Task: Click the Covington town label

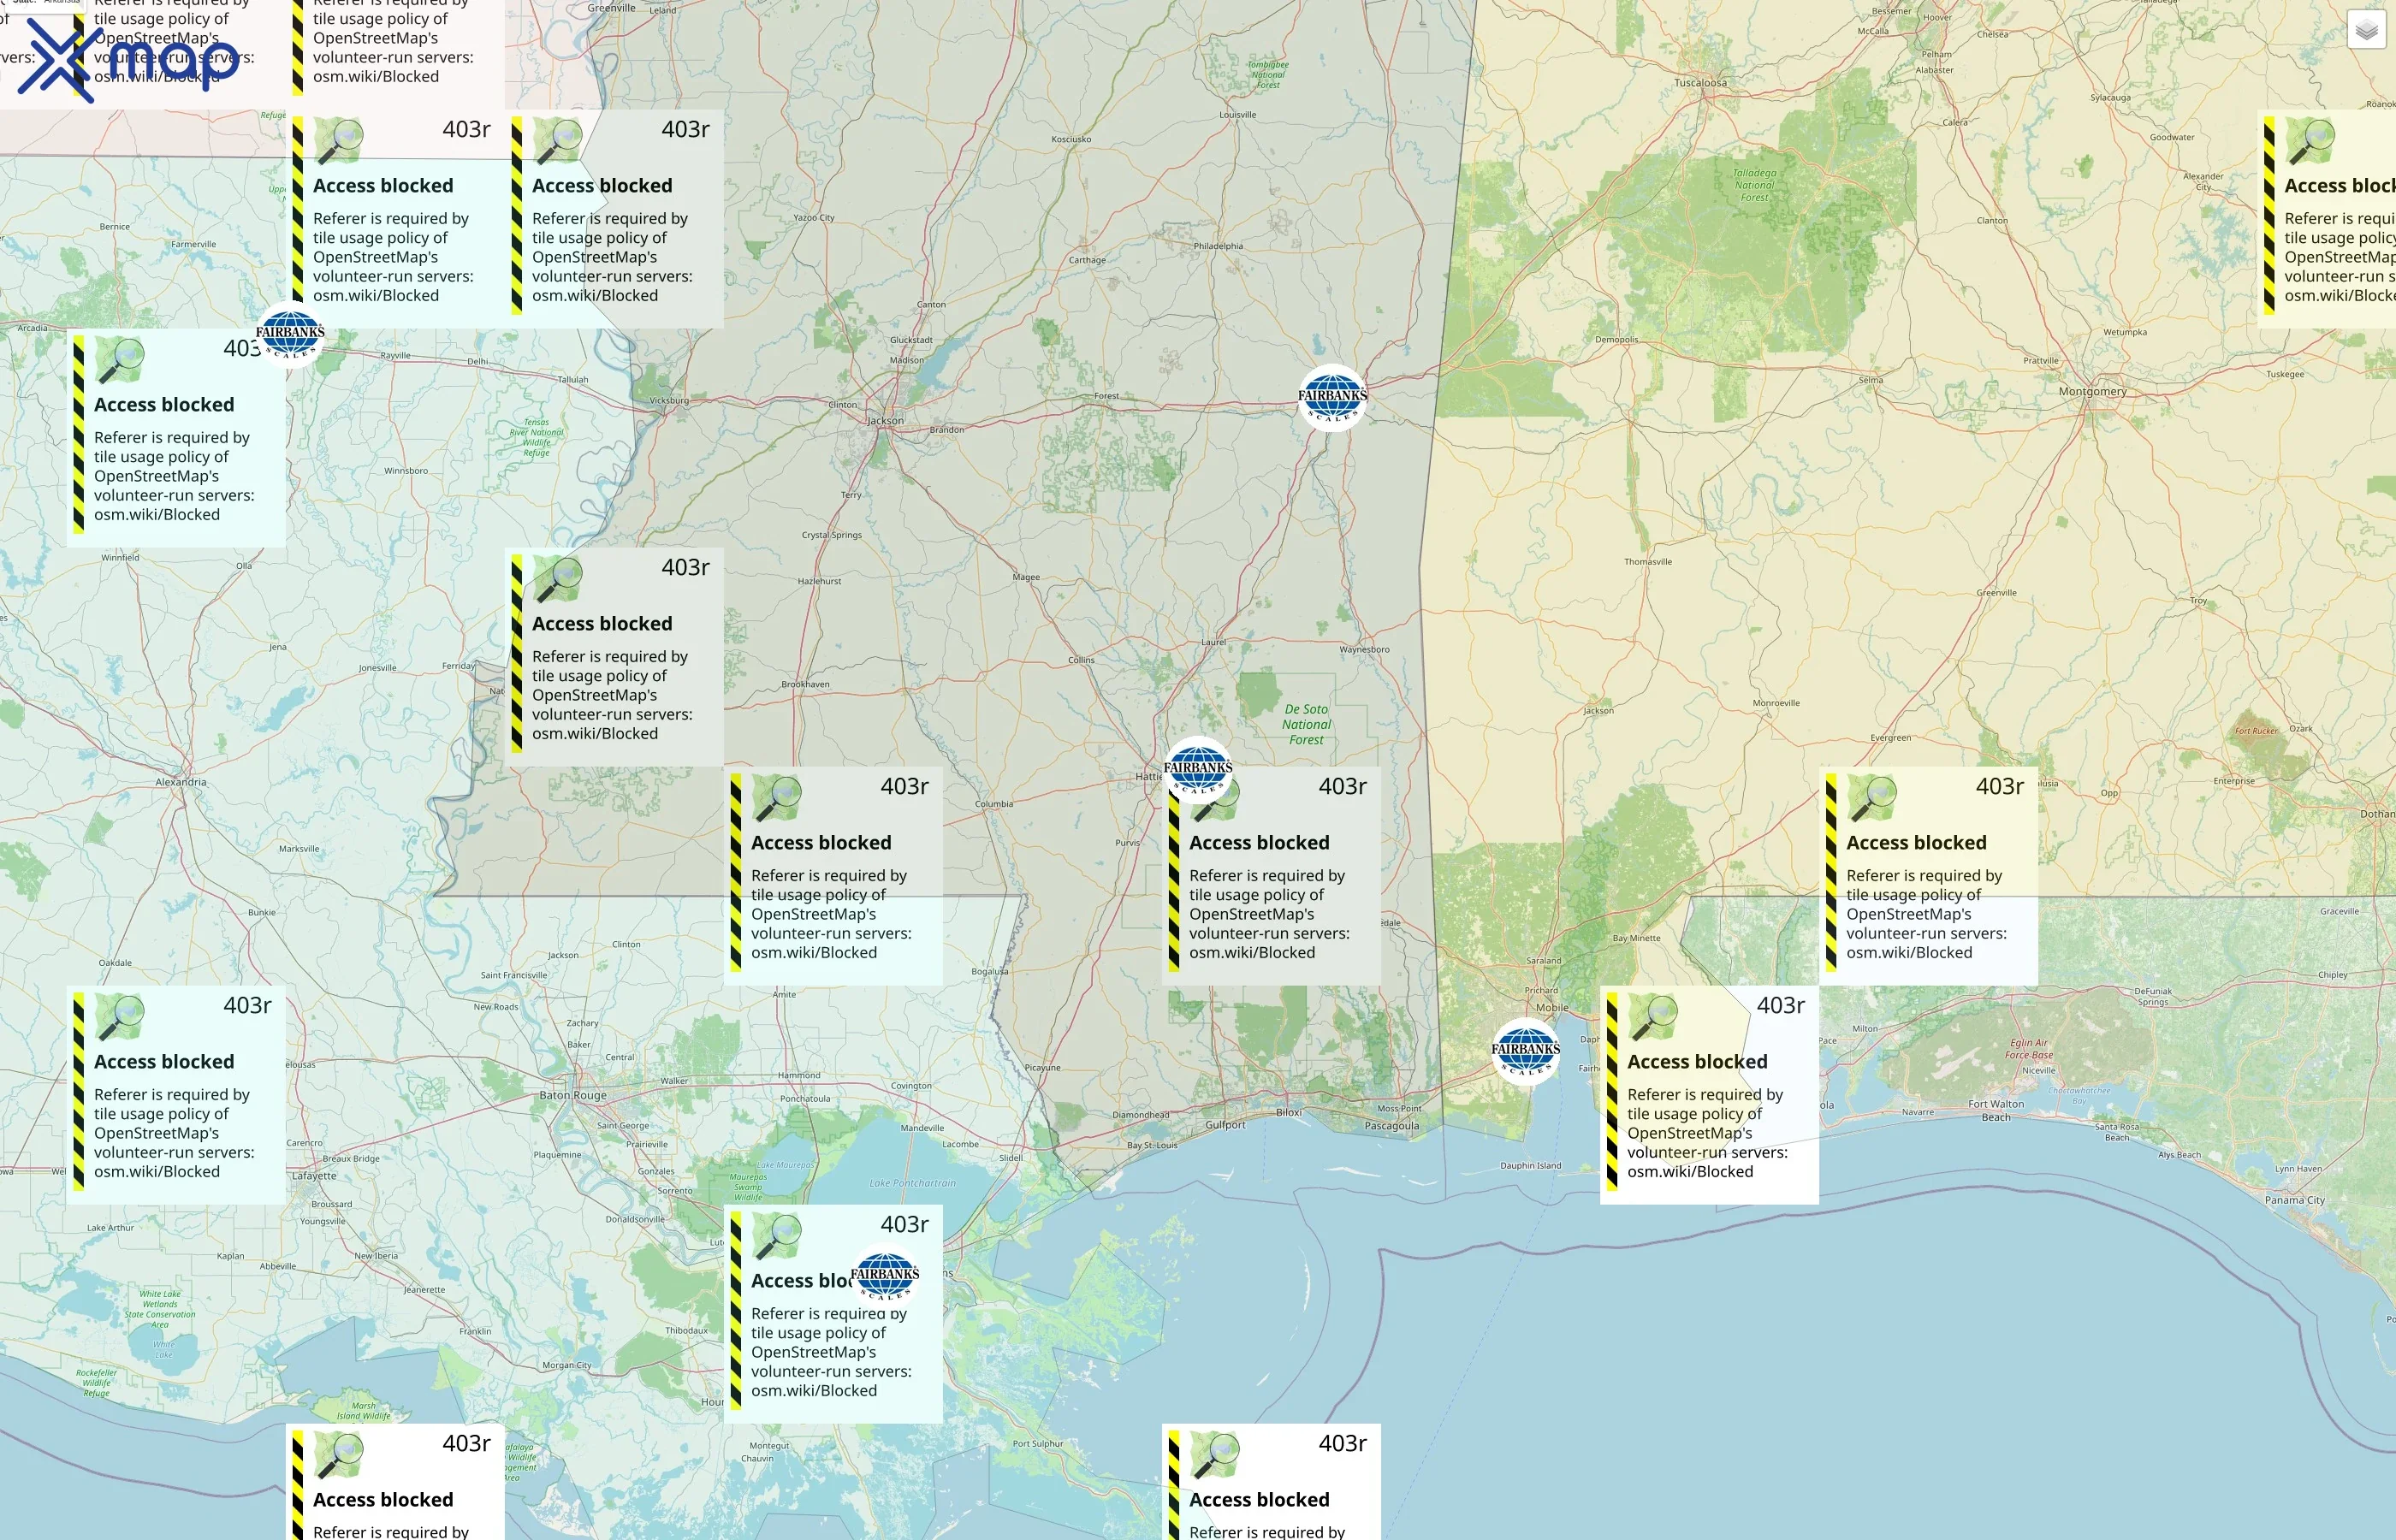Action: 911,1085
